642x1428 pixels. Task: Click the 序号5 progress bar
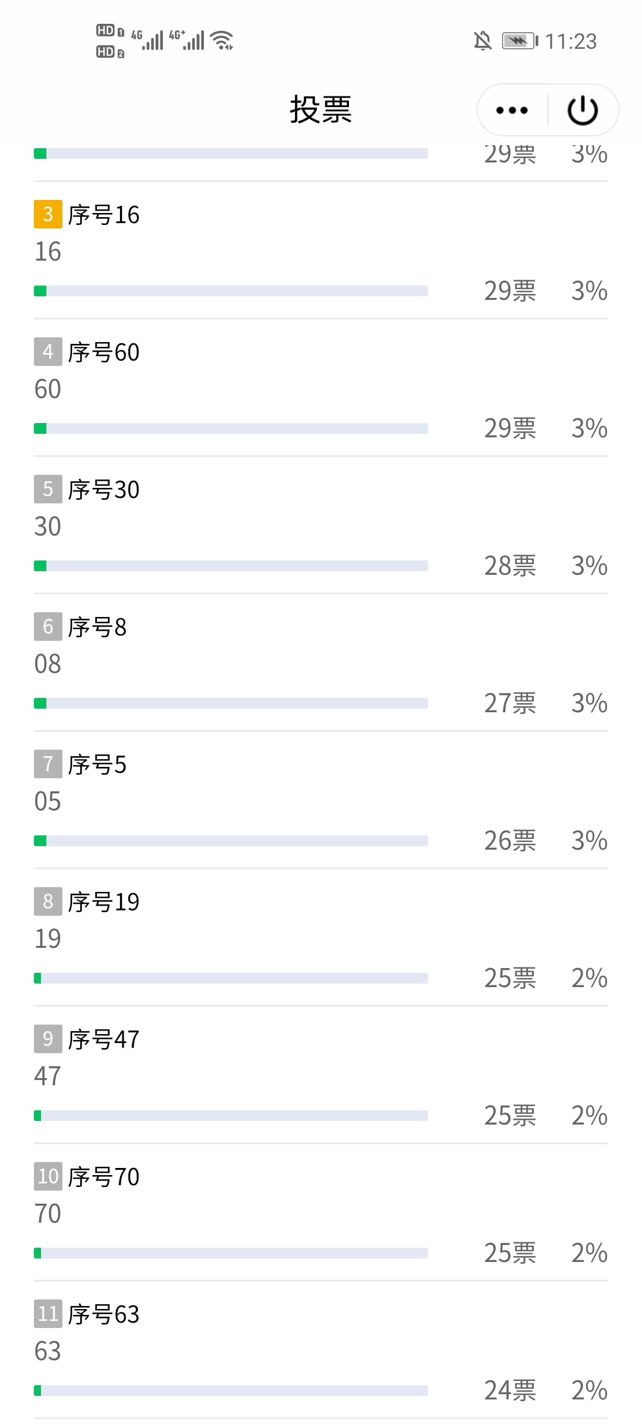click(231, 841)
